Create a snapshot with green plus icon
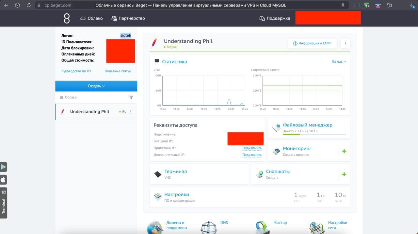 point(344,174)
